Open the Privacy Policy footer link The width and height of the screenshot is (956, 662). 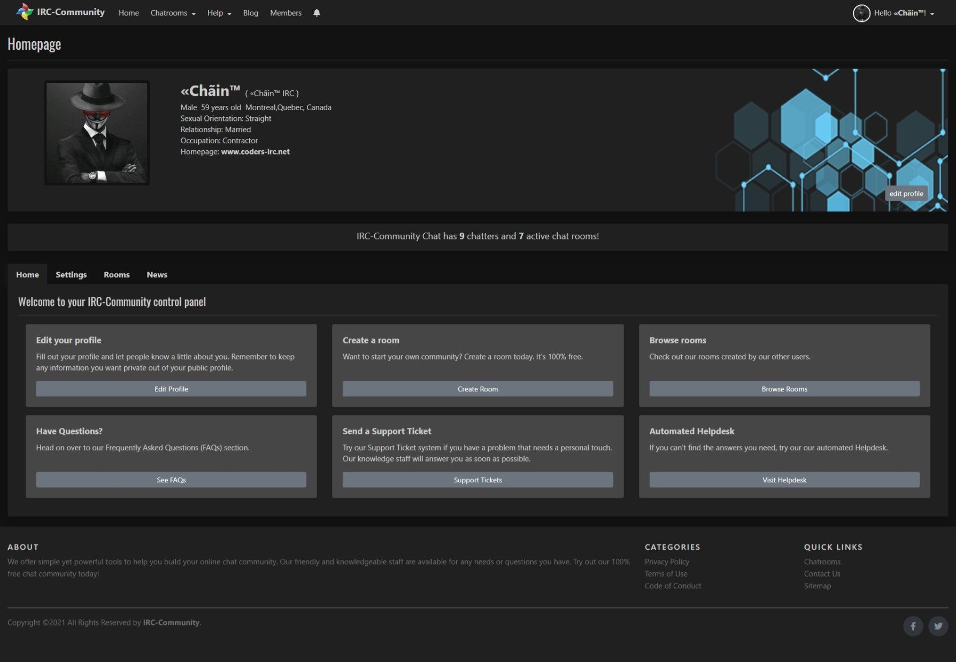[667, 561]
